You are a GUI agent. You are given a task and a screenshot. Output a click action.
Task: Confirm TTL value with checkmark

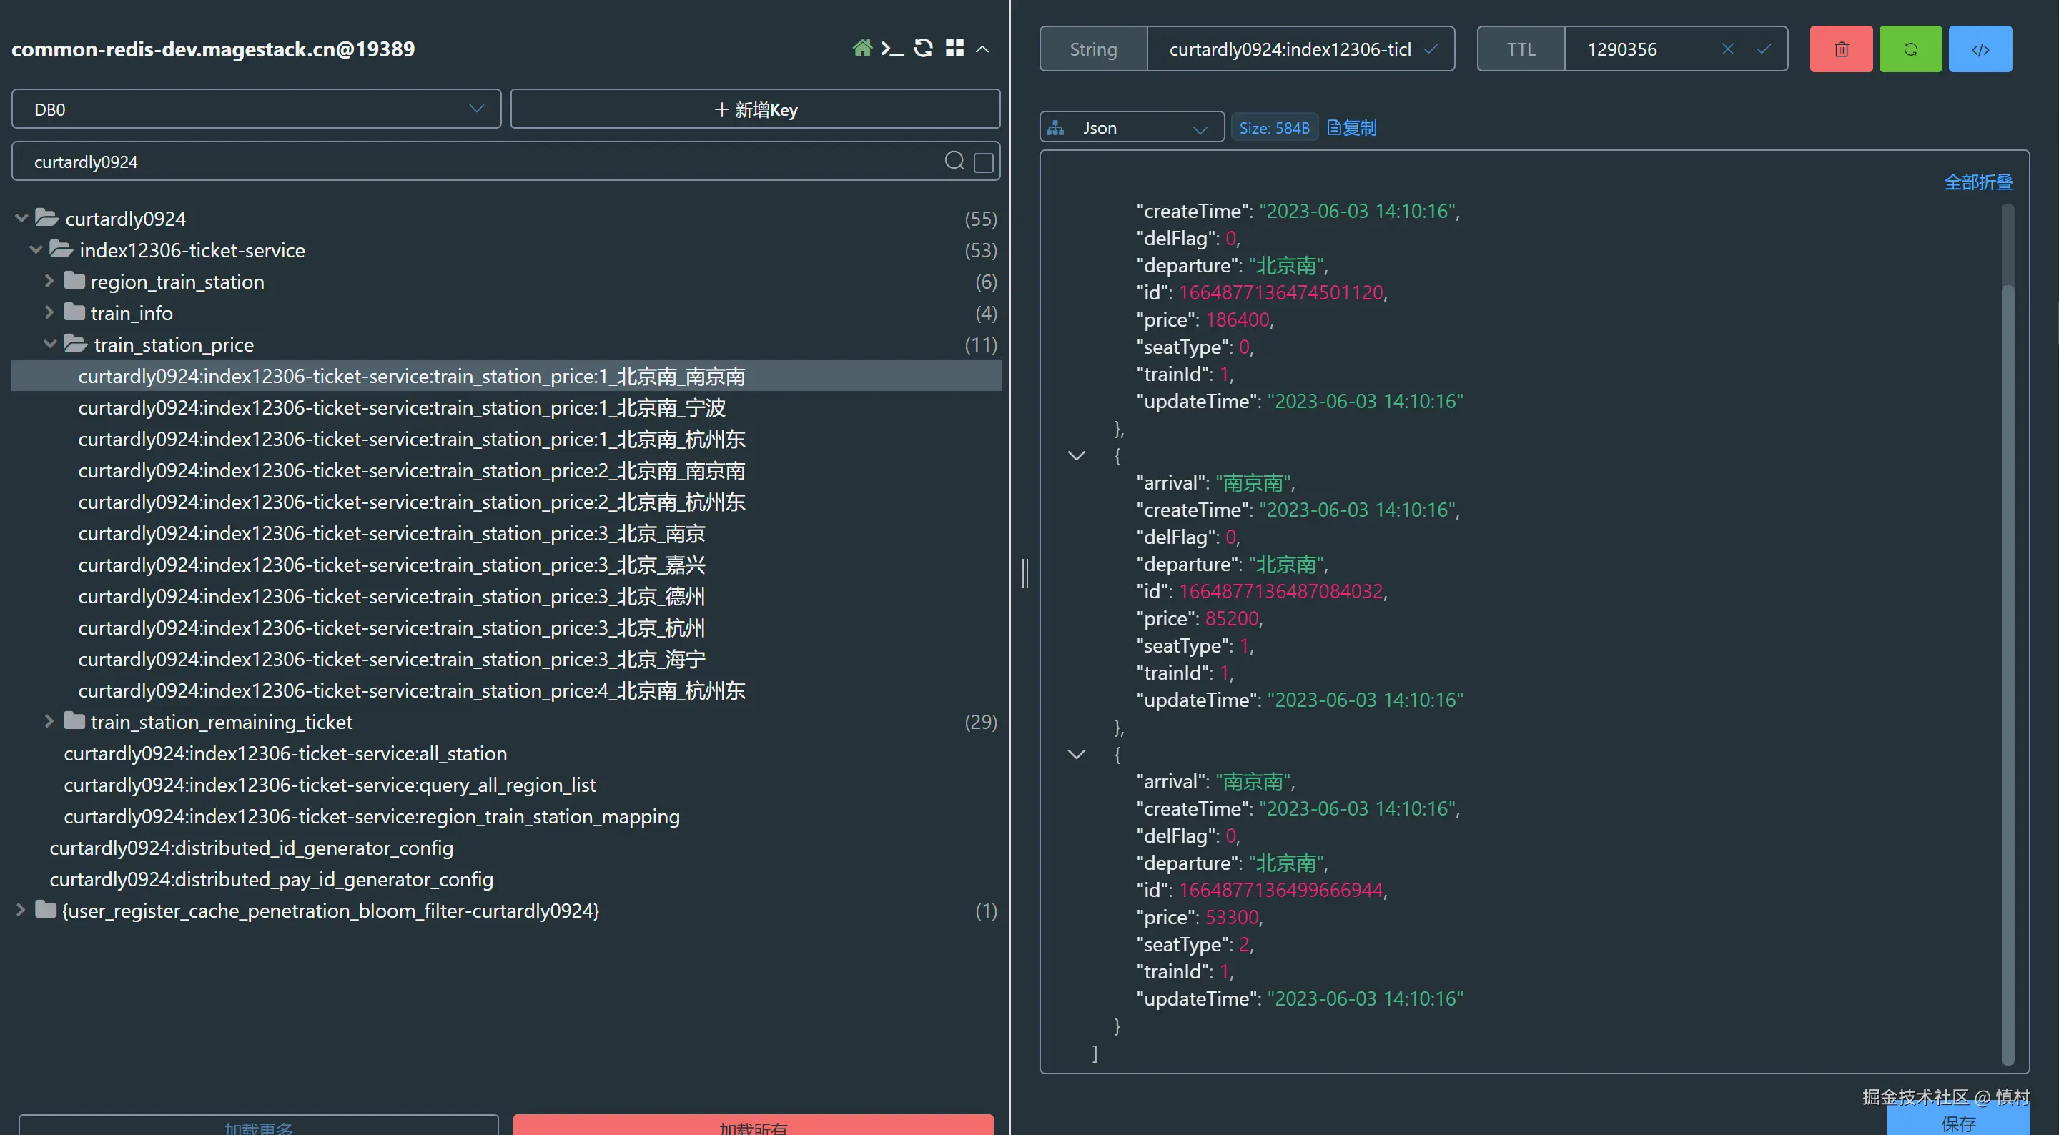(1764, 49)
